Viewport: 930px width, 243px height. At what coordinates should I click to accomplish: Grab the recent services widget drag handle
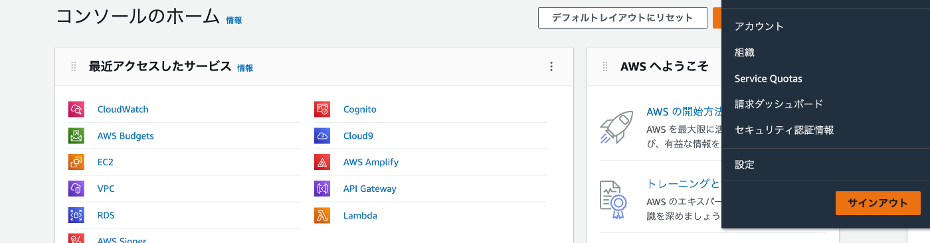(74, 66)
